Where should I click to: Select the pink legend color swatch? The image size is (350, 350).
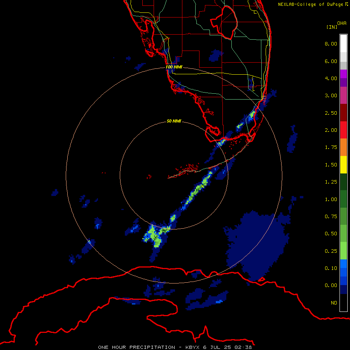click(x=343, y=95)
